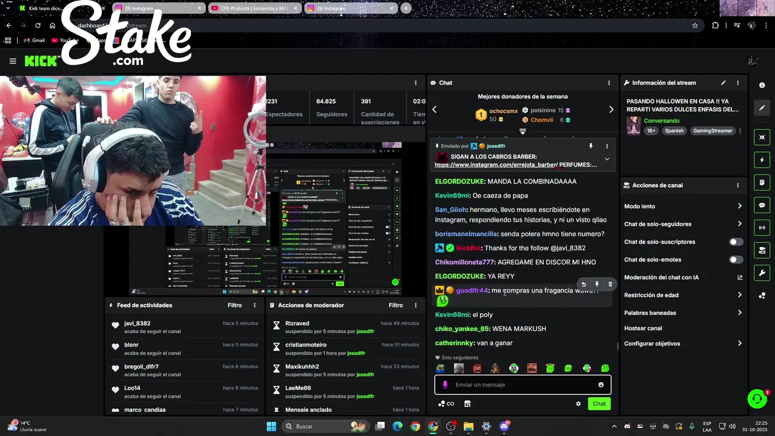Open Moderación del chat con IA link icon
Viewport: 775px width, 436px height.
click(740, 277)
